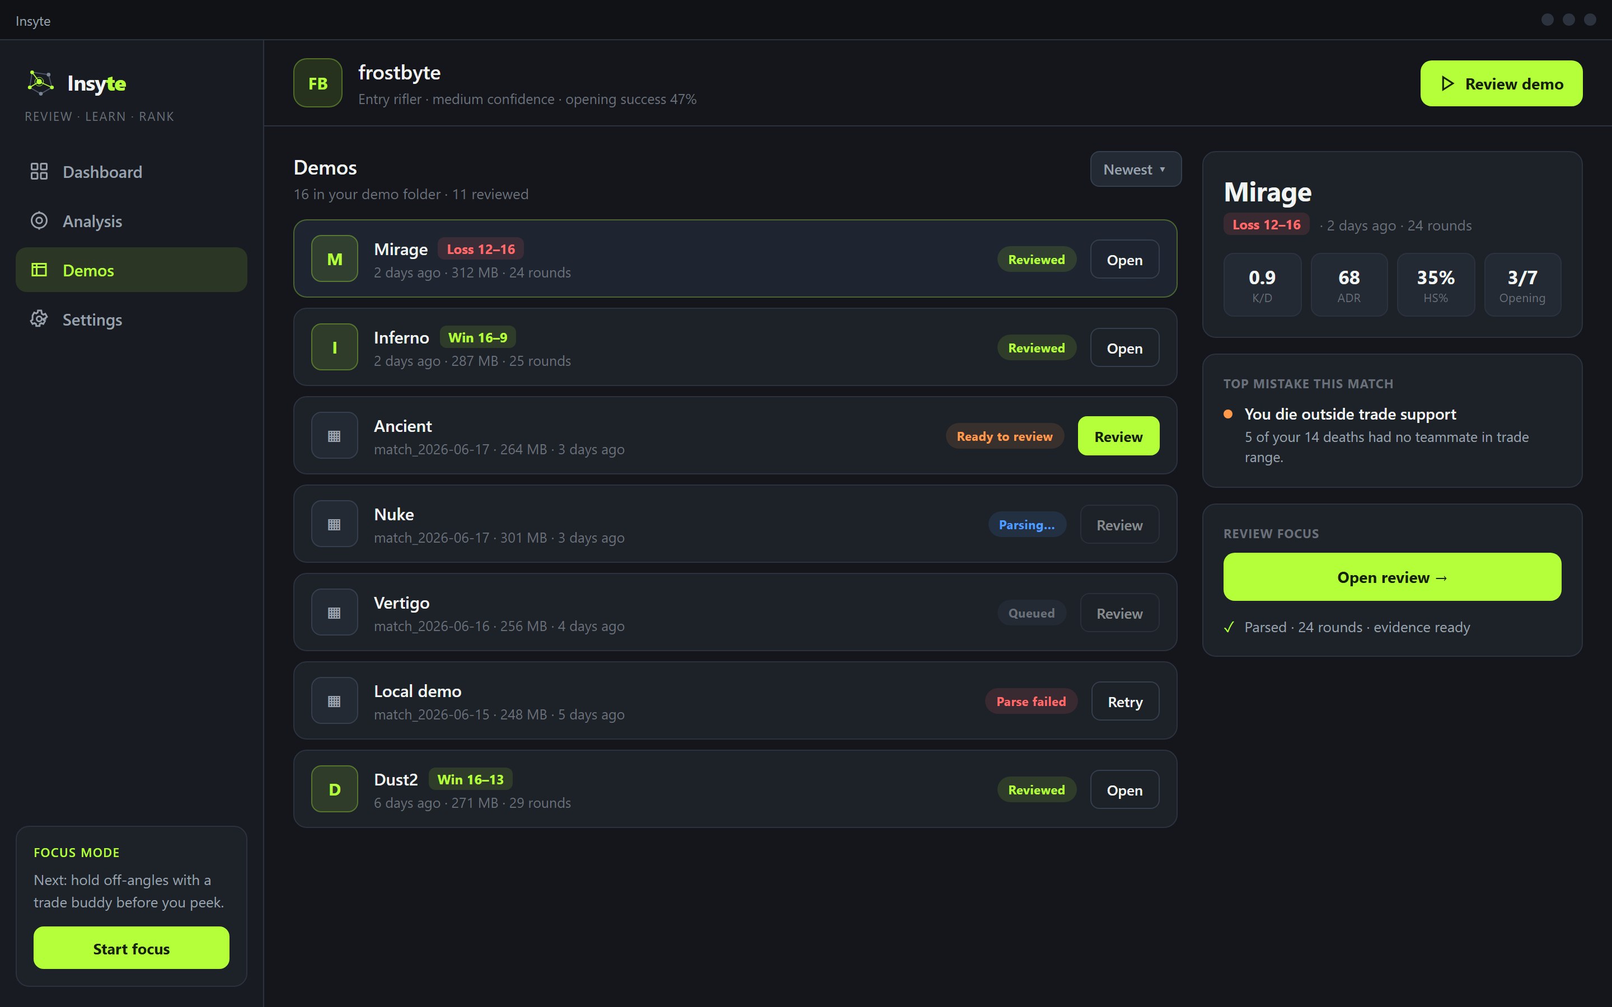
Task: Click the Dust2 D map icon
Action: 334,789
